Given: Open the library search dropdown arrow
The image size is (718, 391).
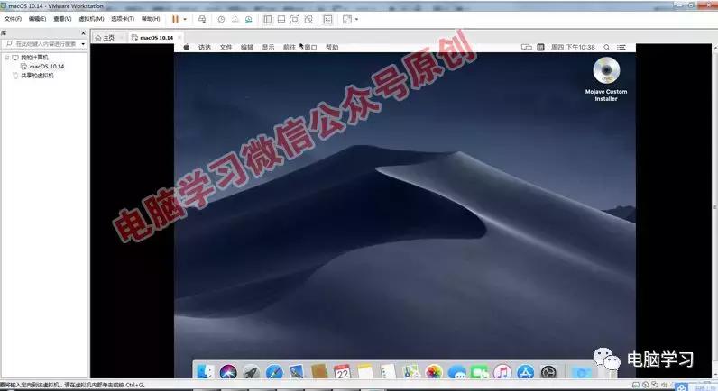Looking at the screenshot, I should (83, 44).
